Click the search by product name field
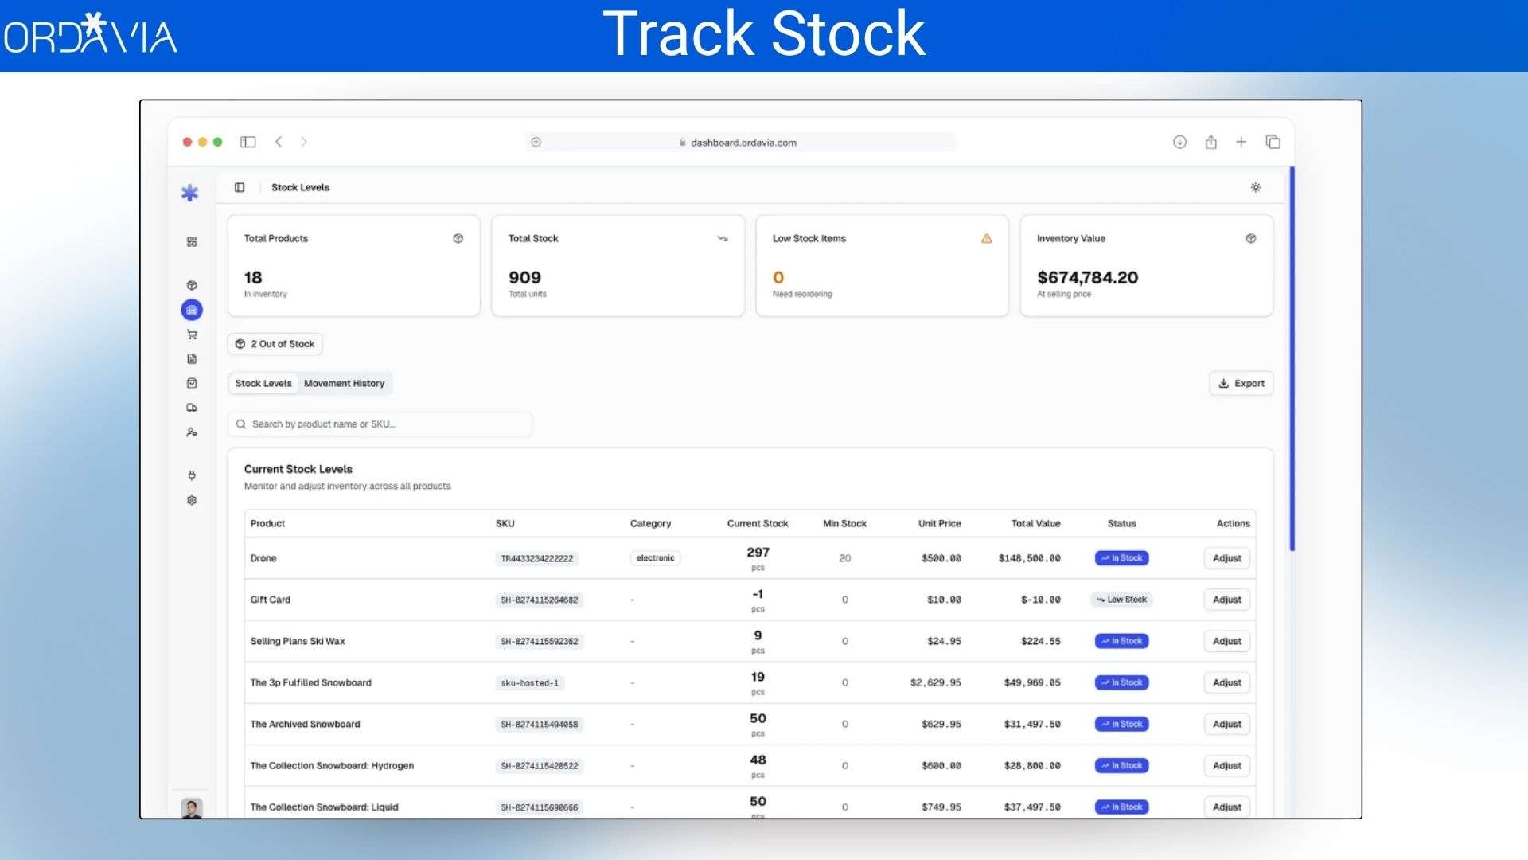The height and width of the screenshot is (860, 1528). pyautogui.click(x=380, y=424)
